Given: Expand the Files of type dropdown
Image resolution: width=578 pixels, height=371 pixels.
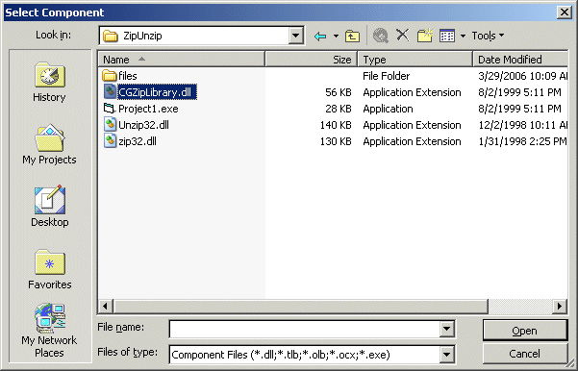Looking at the screenshot, I should coord(446,355).
